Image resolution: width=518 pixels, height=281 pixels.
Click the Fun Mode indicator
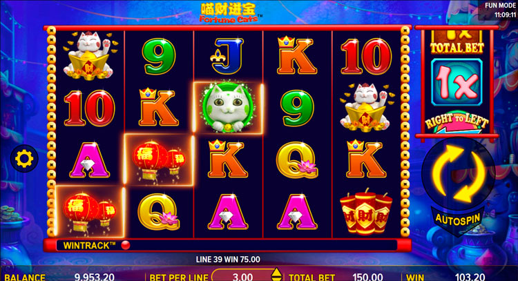[x=500, y=6]
